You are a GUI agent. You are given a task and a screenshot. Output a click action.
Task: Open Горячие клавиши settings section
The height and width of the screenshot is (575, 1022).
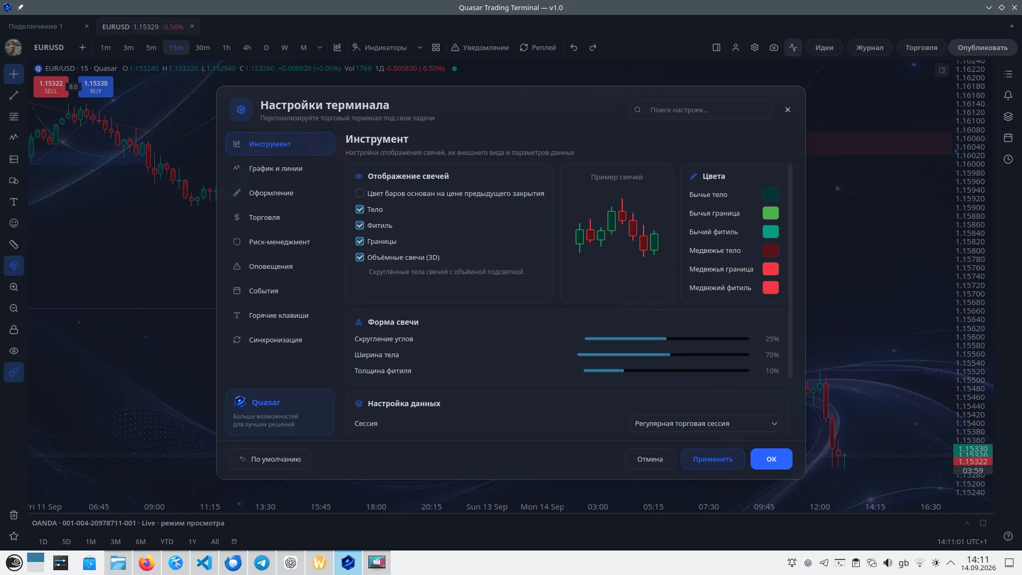click(x=279, y=315)
